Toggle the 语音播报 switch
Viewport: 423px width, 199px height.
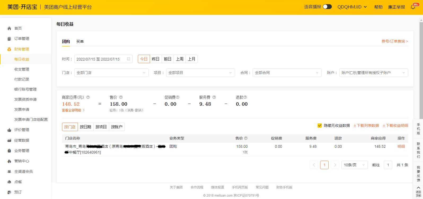327,7
